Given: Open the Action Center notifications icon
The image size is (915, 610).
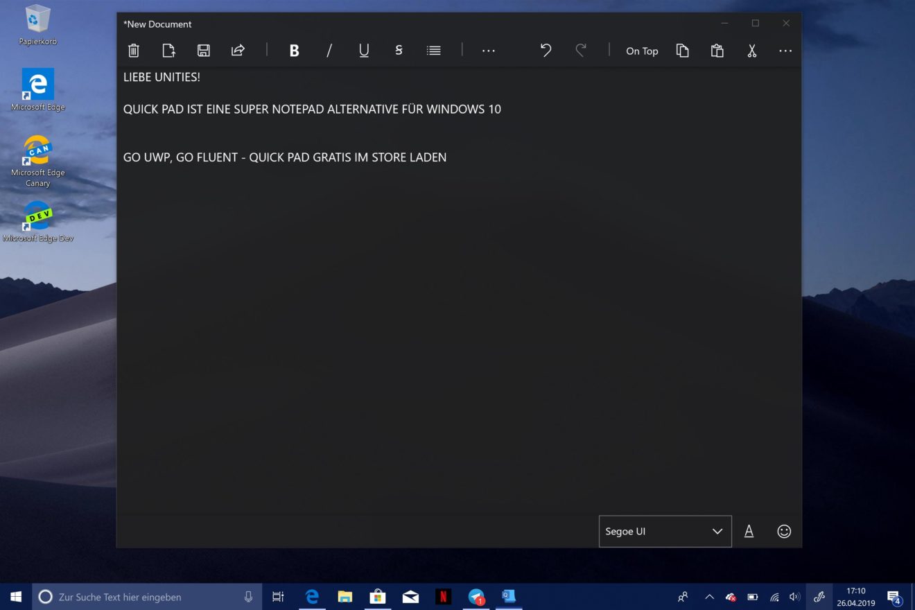Looking at the screenshot, I should point(894,597).
